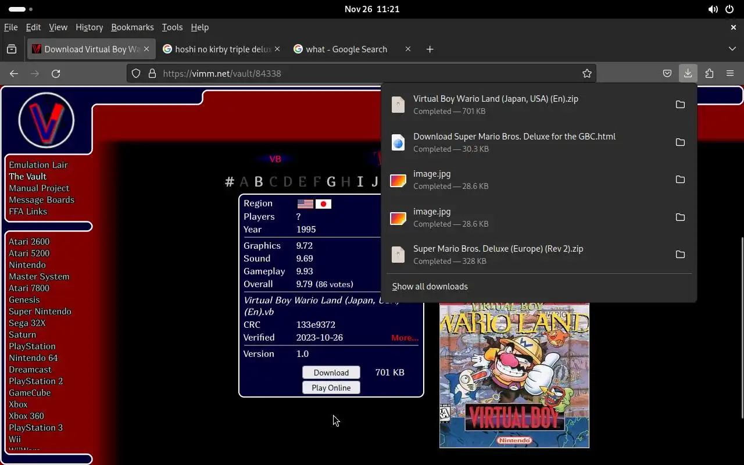Click the VB system heading link
Viewport: 744px width, 465px height.
click(x=276, y=159)
